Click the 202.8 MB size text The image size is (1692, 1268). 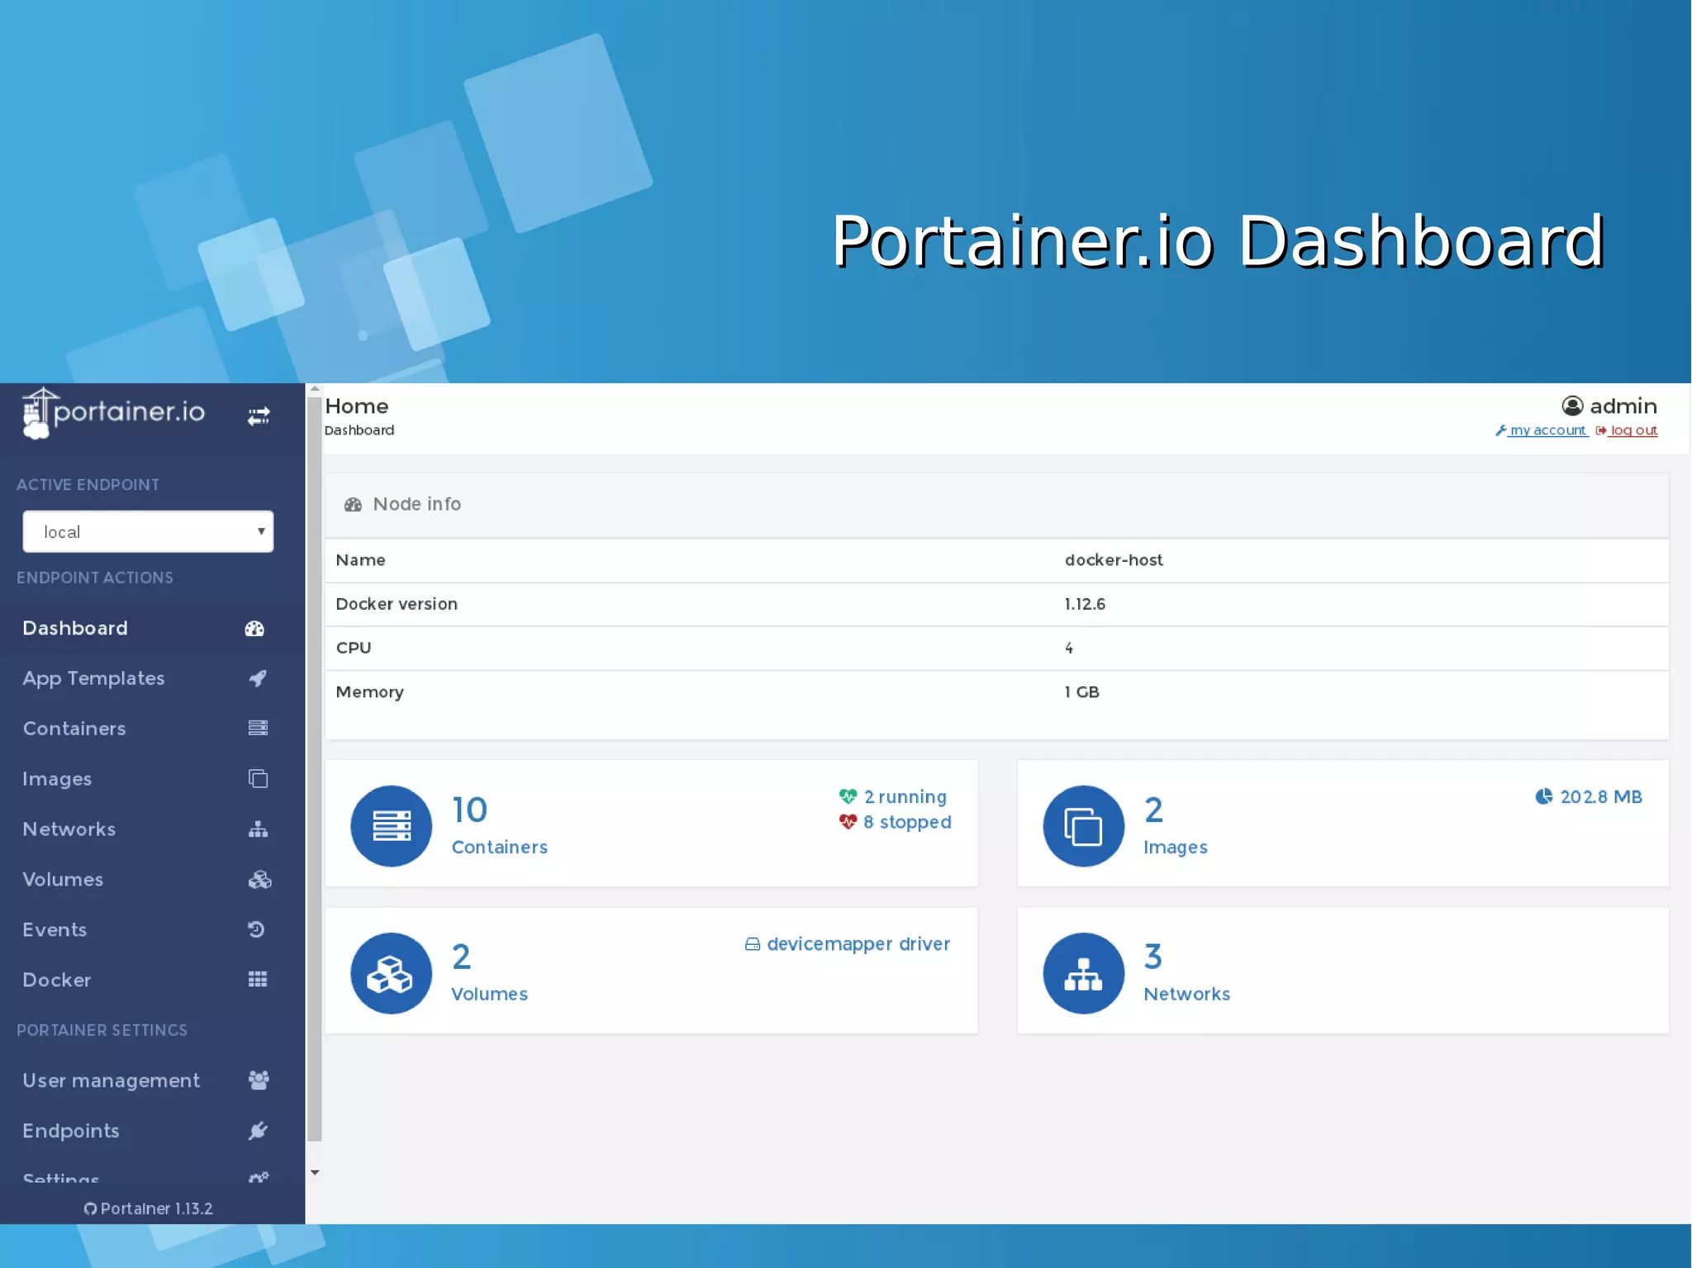1601,797
